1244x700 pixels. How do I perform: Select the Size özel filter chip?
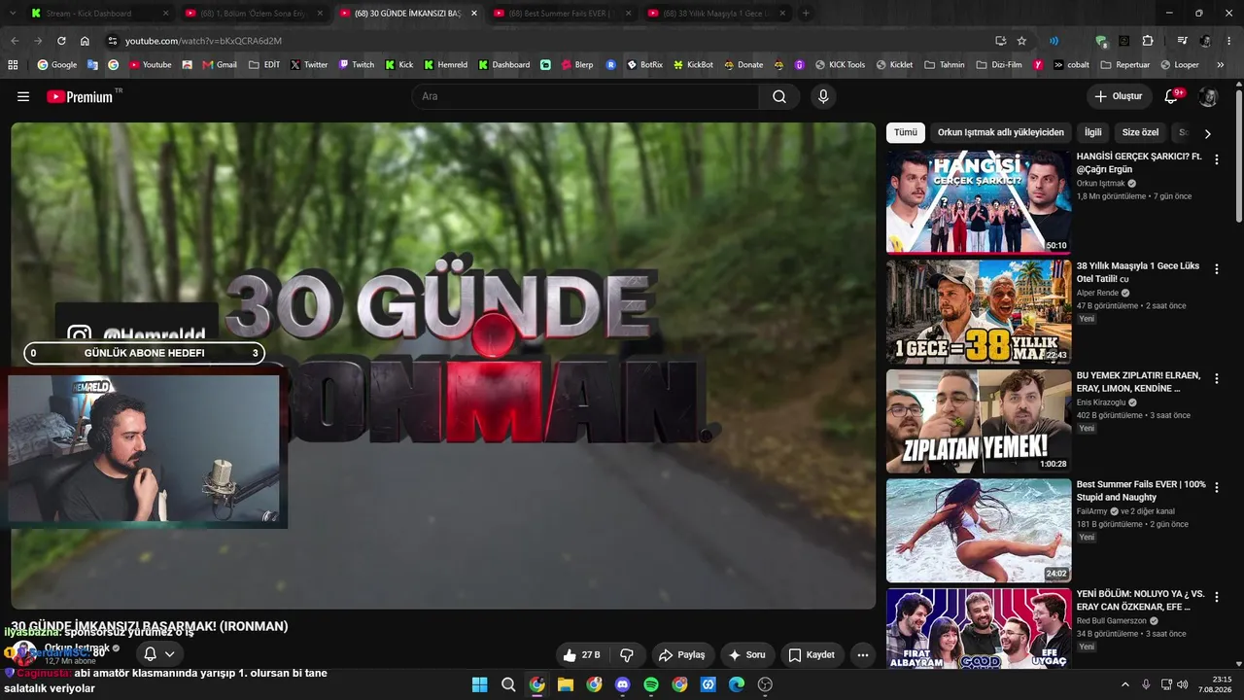[1140, 132]
